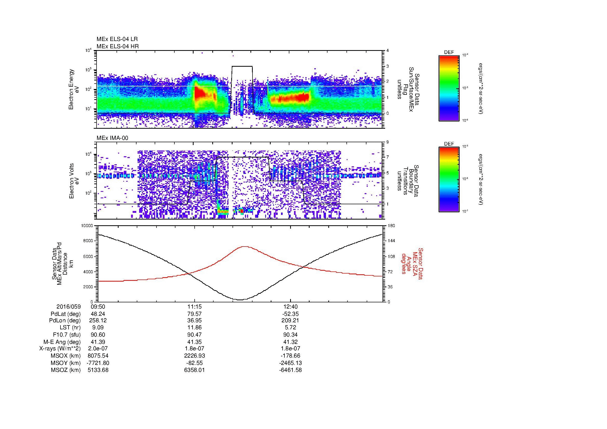The height and width of the screenshot is (429, 607).
Task: Click the MSOY value -82.55
Action: [x=194, y=363]
